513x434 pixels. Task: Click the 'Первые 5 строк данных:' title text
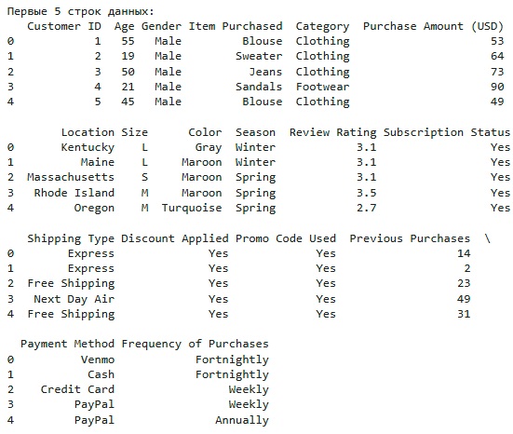(80, 11)
